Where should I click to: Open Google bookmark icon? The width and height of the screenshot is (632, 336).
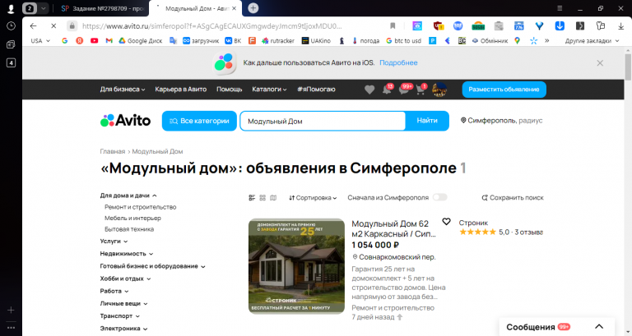64,40
